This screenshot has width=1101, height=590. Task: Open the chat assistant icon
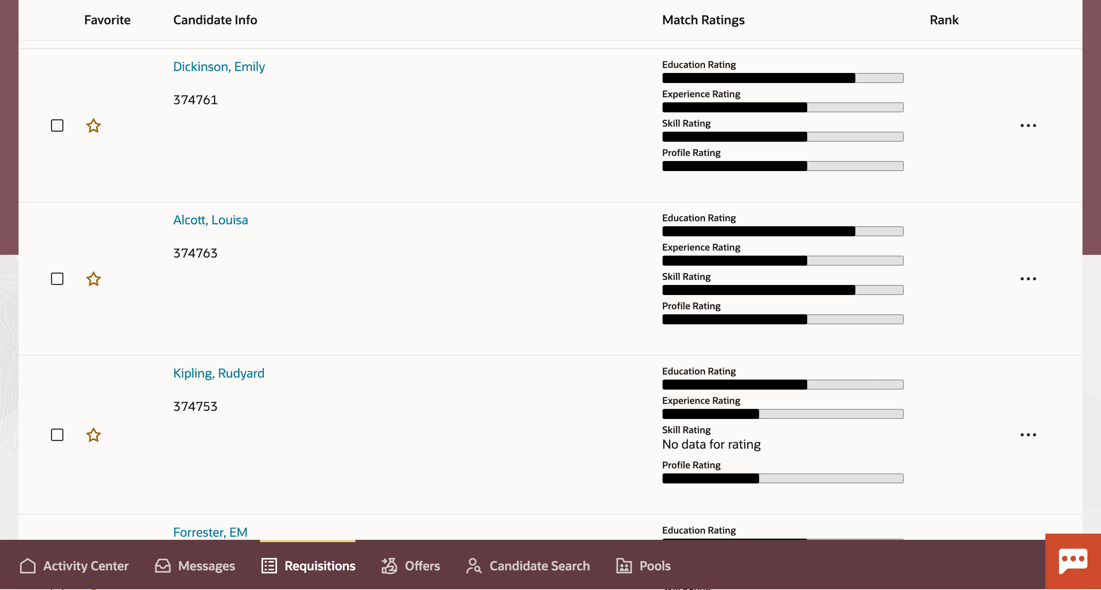(1073, 561)
